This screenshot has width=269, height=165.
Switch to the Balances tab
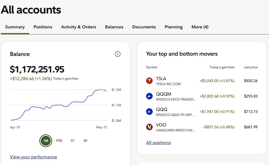[114, 27]
